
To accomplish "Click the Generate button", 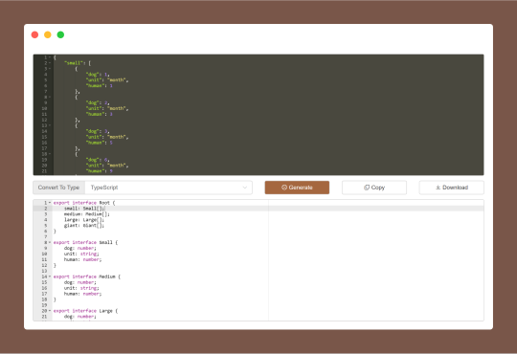I will 297,188.
